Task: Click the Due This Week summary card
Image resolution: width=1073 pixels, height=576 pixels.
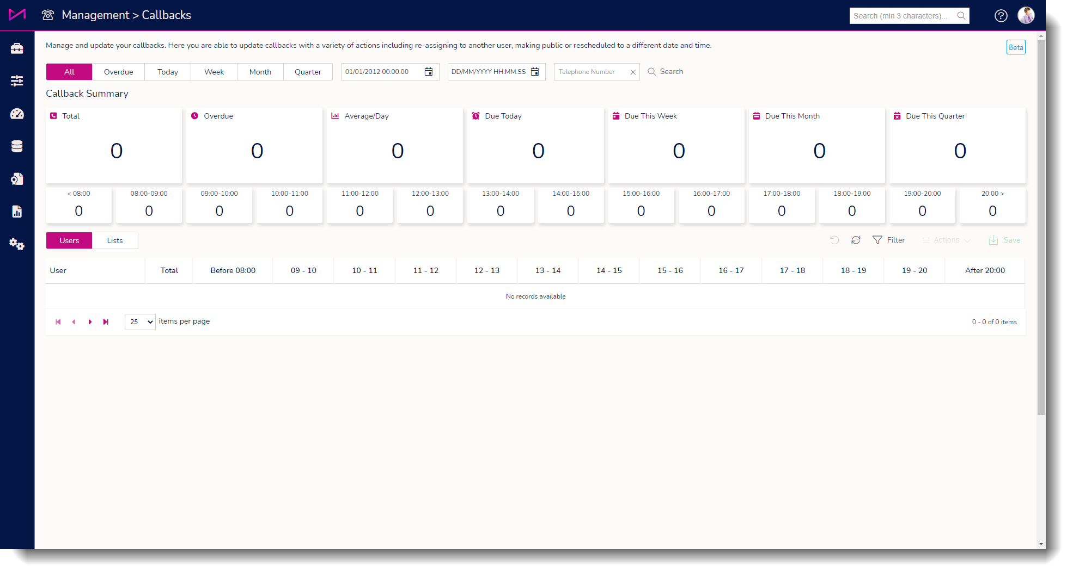Action: click(676, 145)
